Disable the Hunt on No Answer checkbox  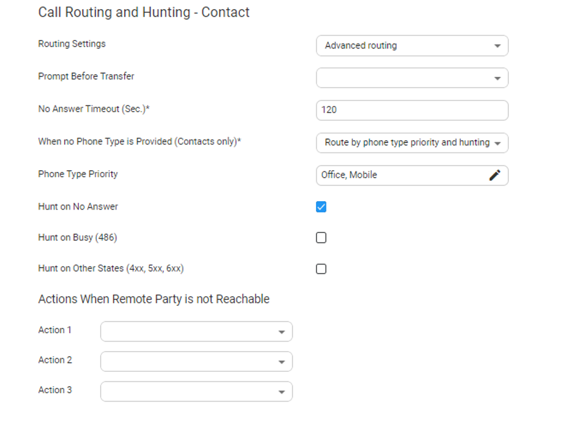point(321,207)
